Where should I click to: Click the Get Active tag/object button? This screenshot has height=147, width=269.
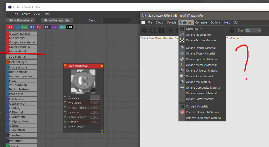point(57,20)
